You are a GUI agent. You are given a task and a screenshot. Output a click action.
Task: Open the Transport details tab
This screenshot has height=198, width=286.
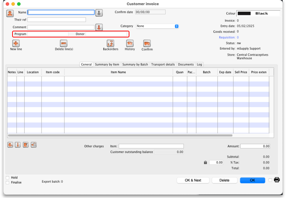tap(163, 65)
